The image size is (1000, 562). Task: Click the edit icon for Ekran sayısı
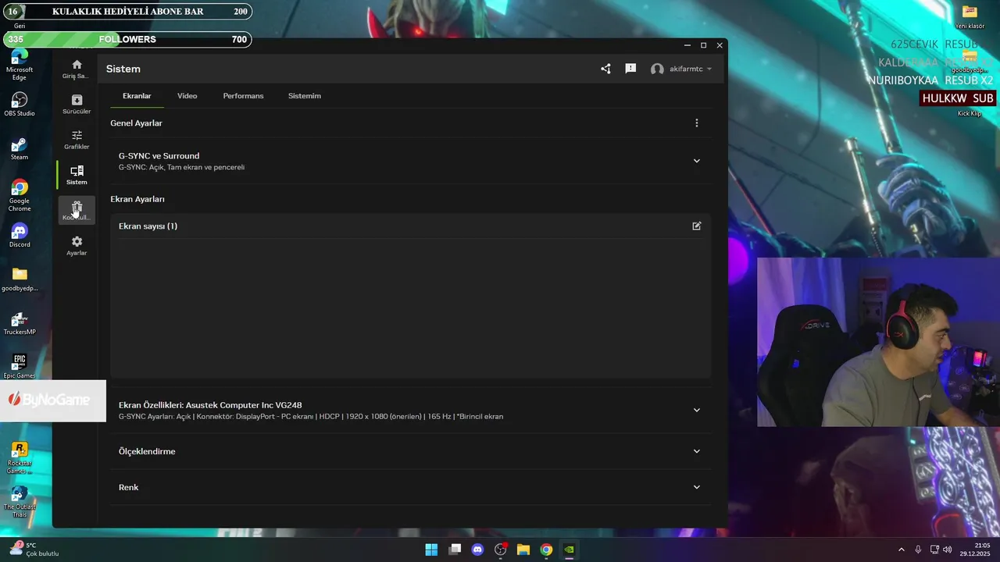click(697, 226)
